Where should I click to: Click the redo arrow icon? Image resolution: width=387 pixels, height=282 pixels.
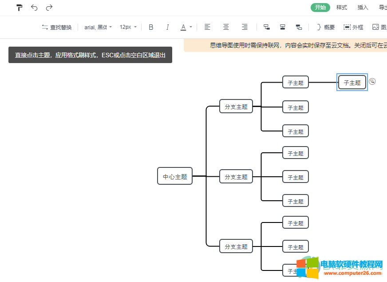pos(49,8)
